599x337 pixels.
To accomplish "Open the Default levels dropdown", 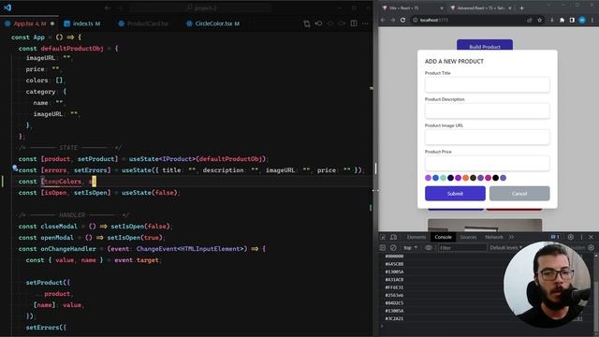I will click(505, 248).
